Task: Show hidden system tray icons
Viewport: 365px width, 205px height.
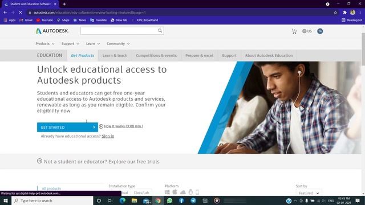Action: click(295, 200)
